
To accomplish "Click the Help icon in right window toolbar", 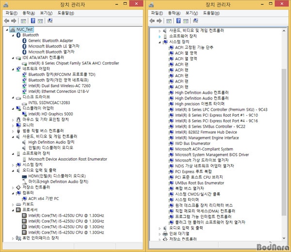I will pyautogui.click(x=178, y=20).
